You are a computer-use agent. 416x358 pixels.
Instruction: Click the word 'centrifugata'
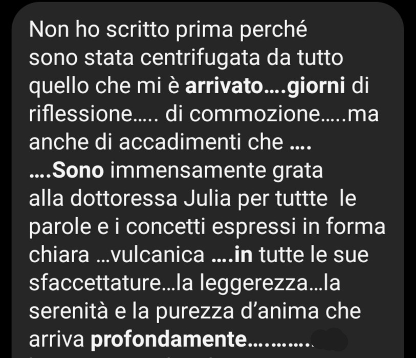click(200, 58)
